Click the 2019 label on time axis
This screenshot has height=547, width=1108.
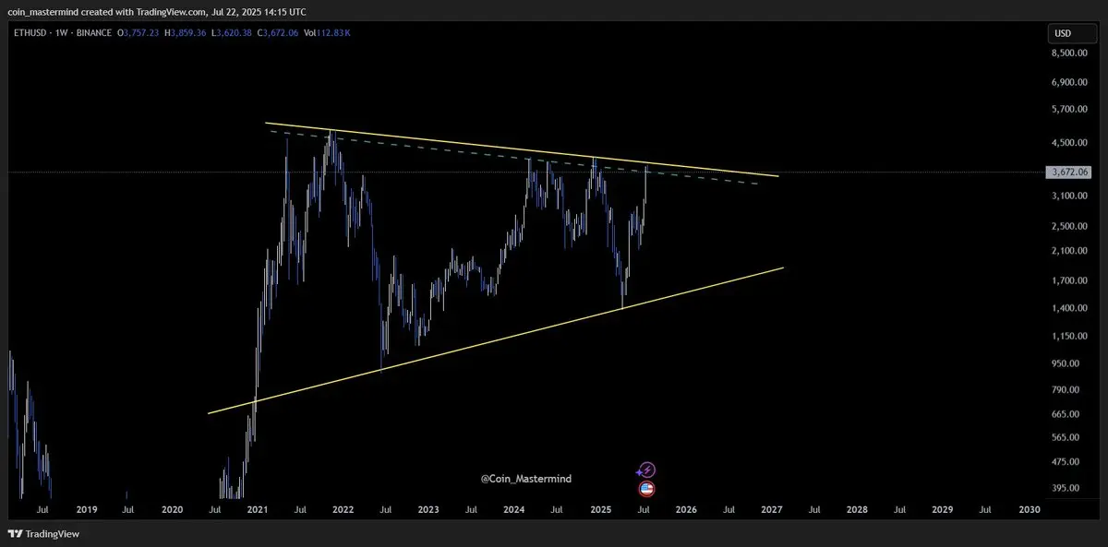coord(86,509)
